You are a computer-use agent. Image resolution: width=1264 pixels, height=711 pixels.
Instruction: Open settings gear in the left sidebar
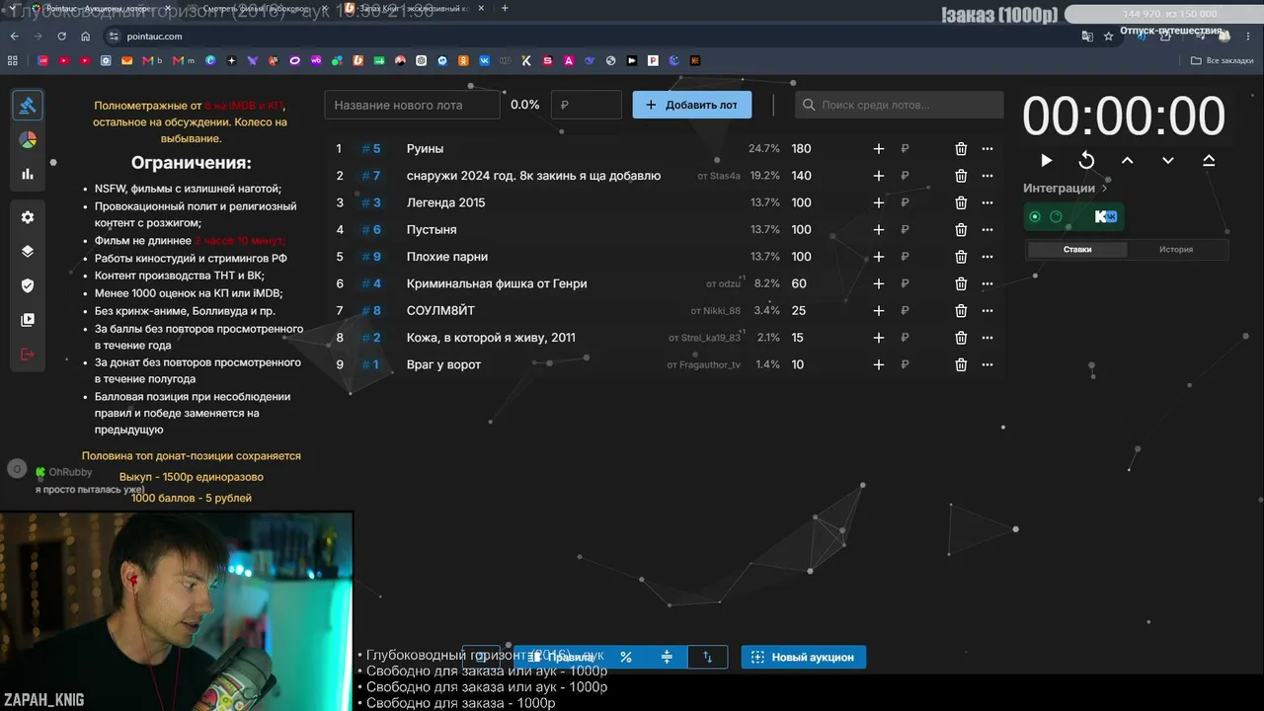[x=28, y=217]
